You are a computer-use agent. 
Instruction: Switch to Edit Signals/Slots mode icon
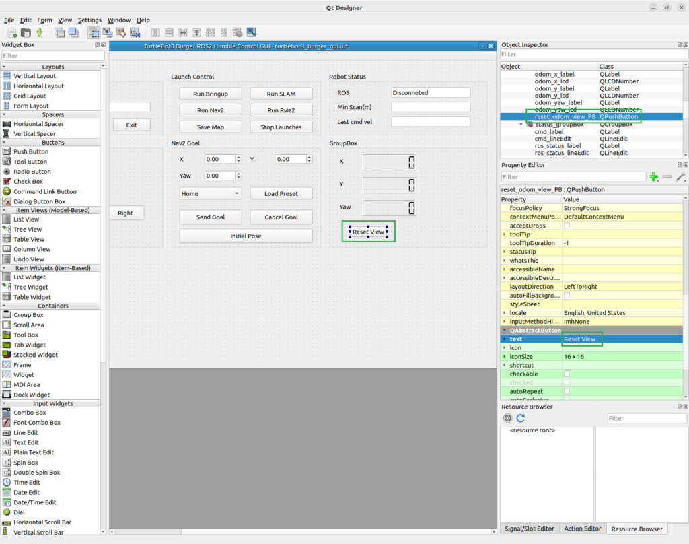[107, 32]
